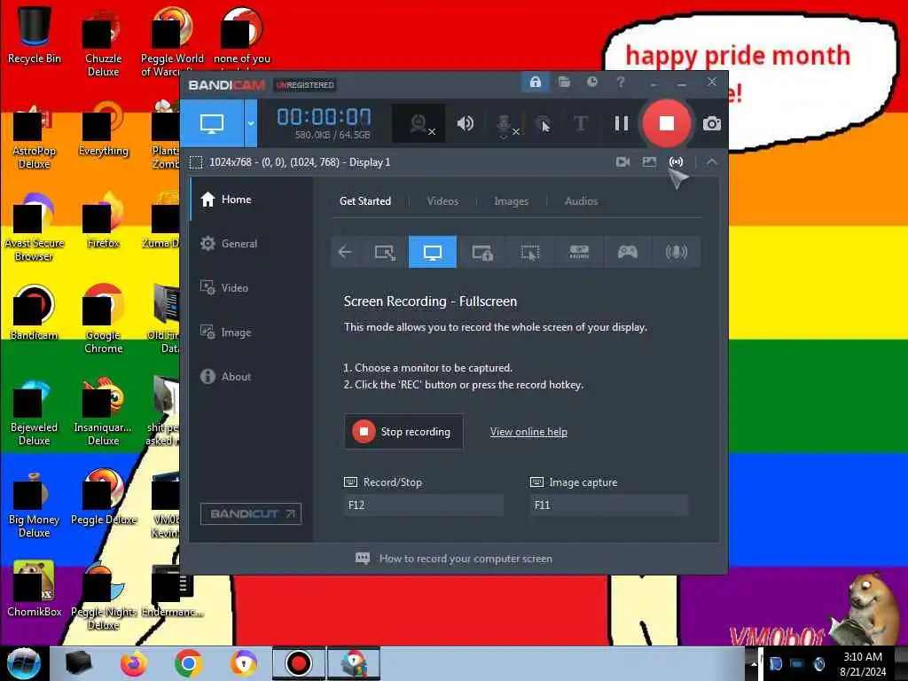Open scheduled recording clock icon

[591, 82]
